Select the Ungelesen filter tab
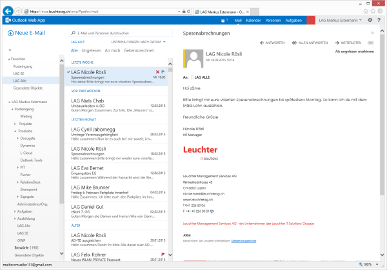This screenshot has height=270, width=387. 92,50
